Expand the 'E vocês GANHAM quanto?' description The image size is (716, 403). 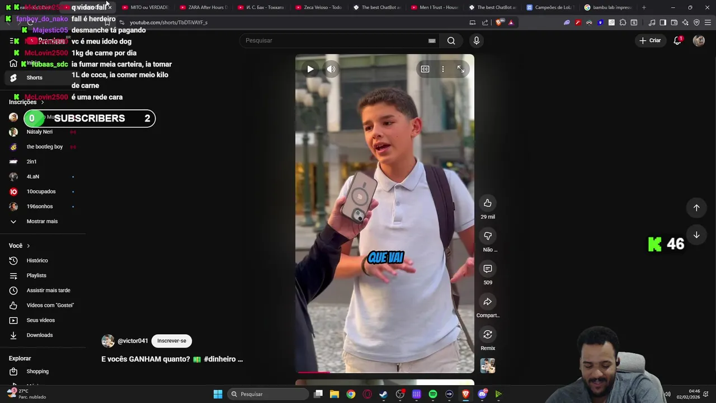172,359
